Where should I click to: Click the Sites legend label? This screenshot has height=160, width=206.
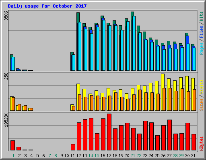[202, 105]
